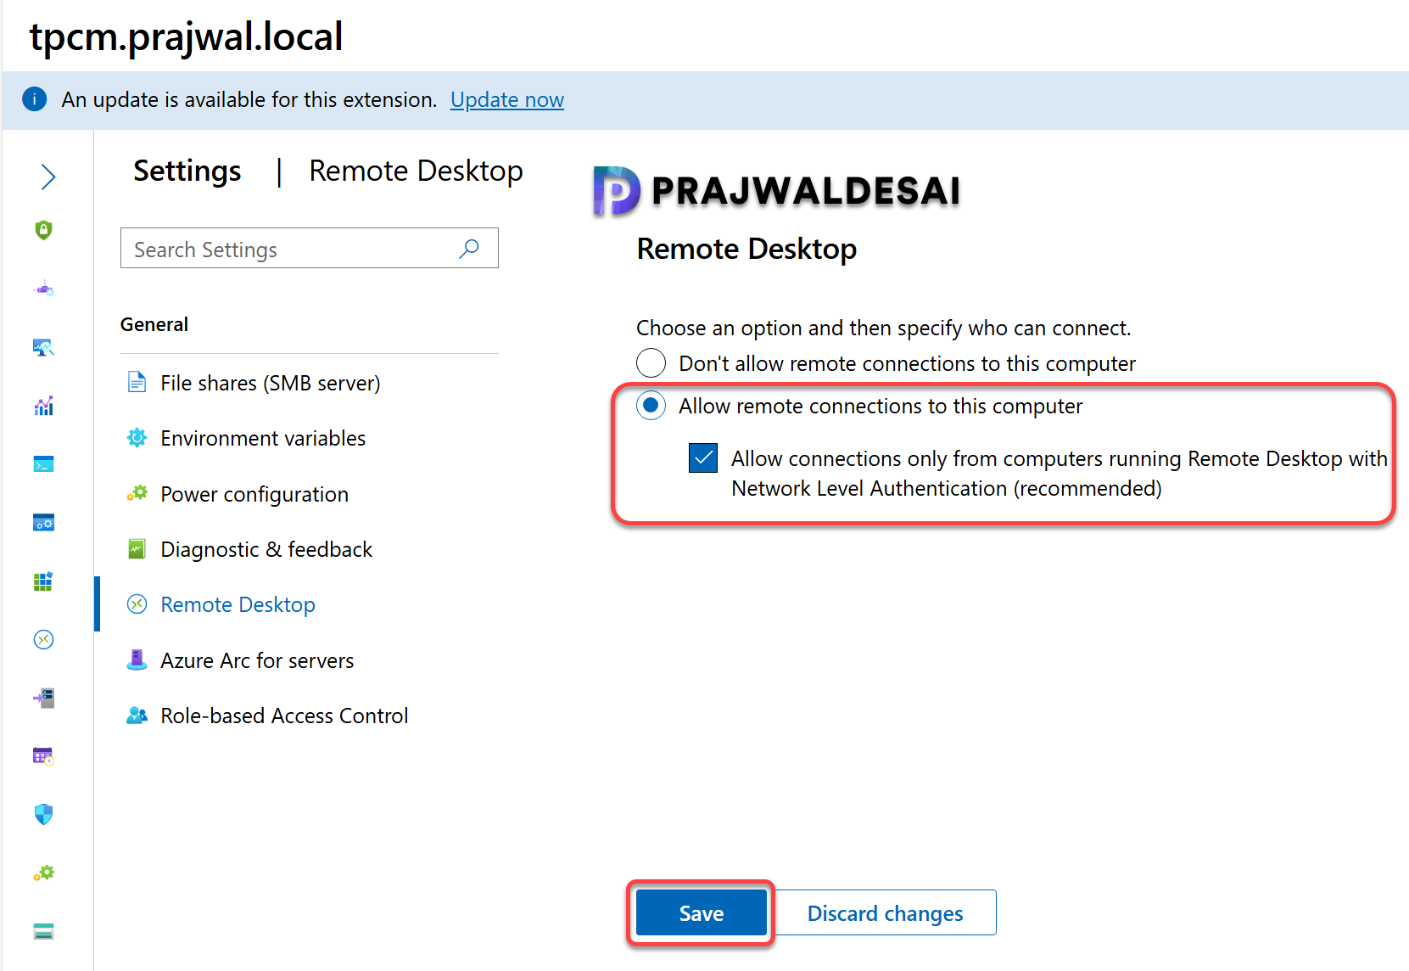Click the Update now link
Image resolution: width=1409 pixels, height=971 pixels.
click(x=507, y=99)
